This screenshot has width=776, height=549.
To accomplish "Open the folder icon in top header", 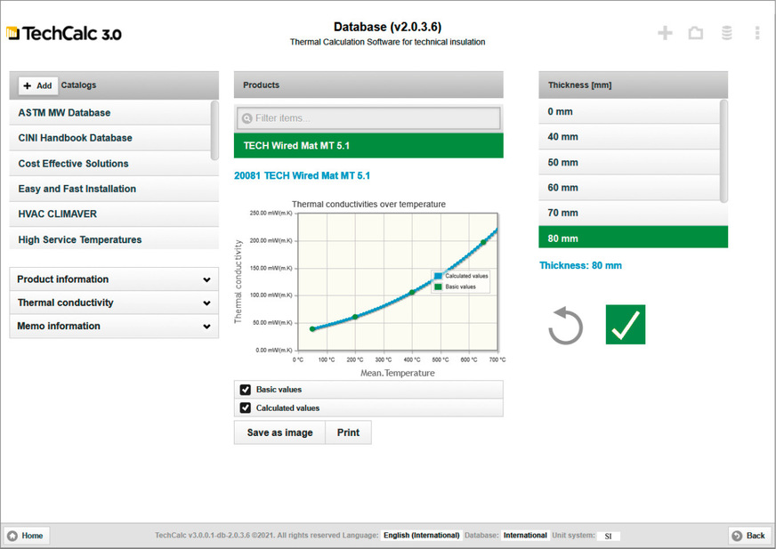I will click(x=695, y=33).
